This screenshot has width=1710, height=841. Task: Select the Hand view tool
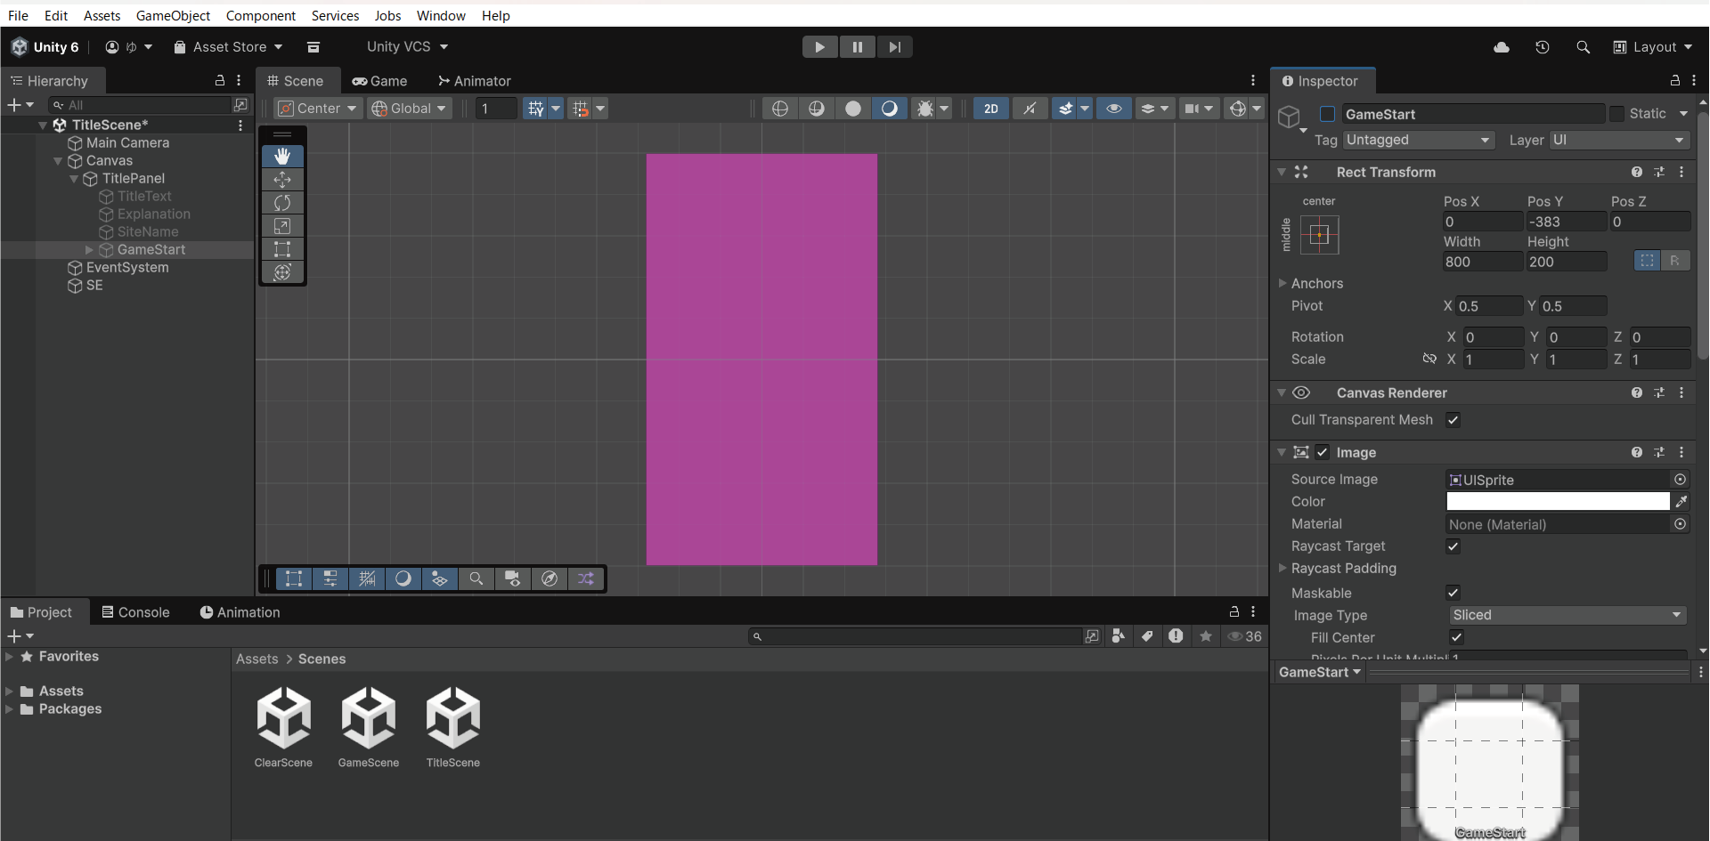pos(282,157)
